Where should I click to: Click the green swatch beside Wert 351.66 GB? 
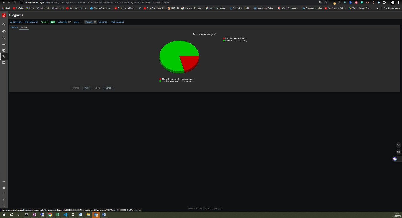[x=224, y=41]
